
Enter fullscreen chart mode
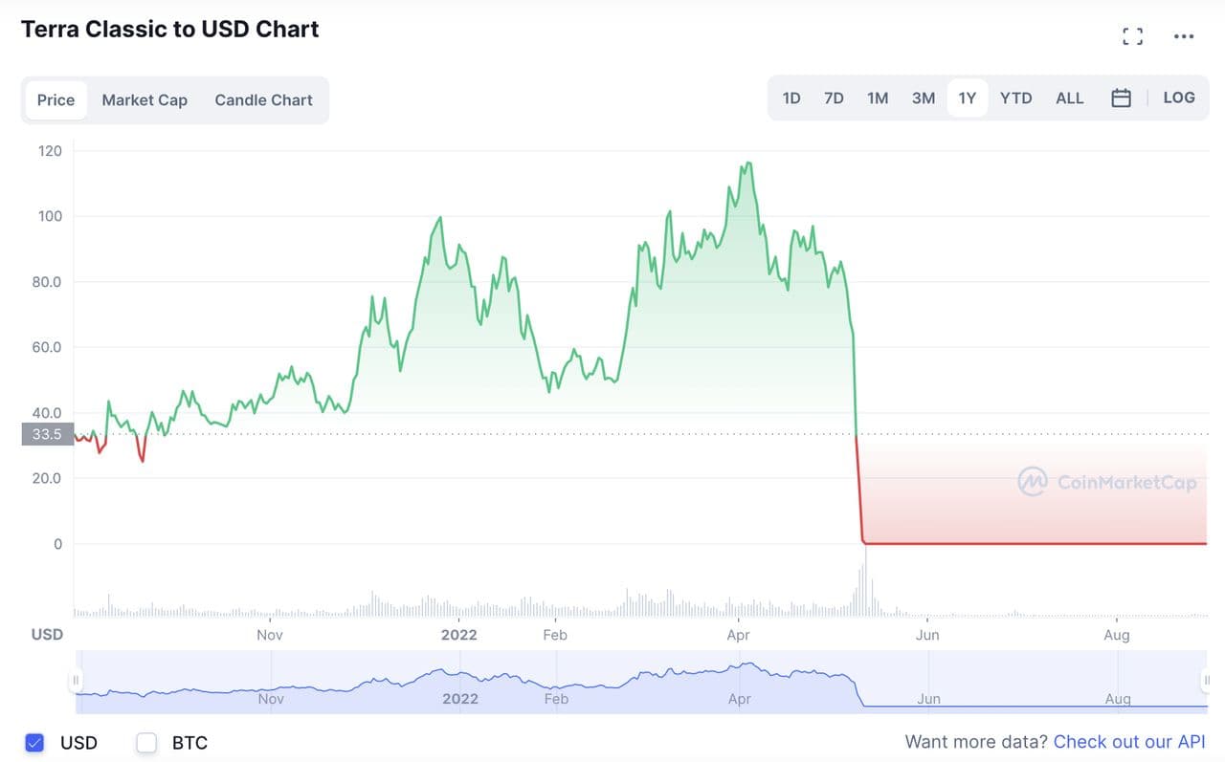tap(1132, 37)
